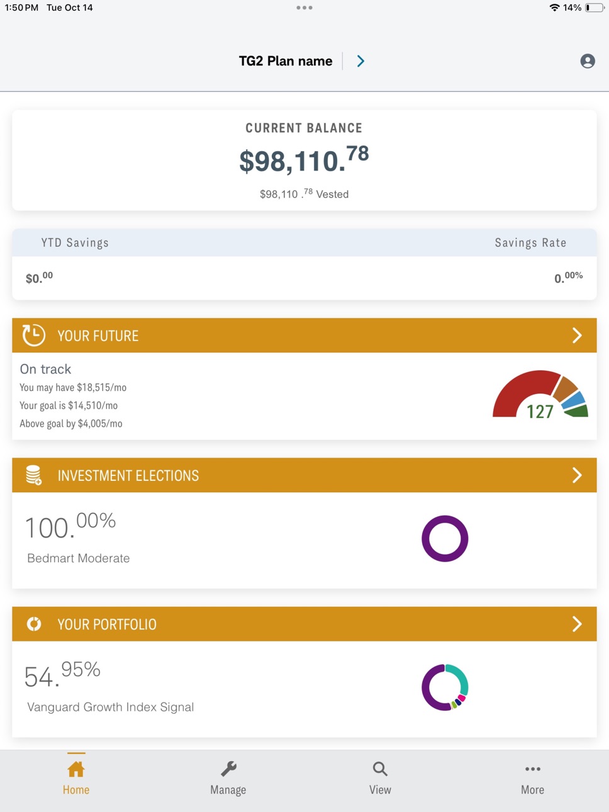The width and height of the screenshot is (609, 812).
Task: Tap the Home house icon
Action: [76, 769]
